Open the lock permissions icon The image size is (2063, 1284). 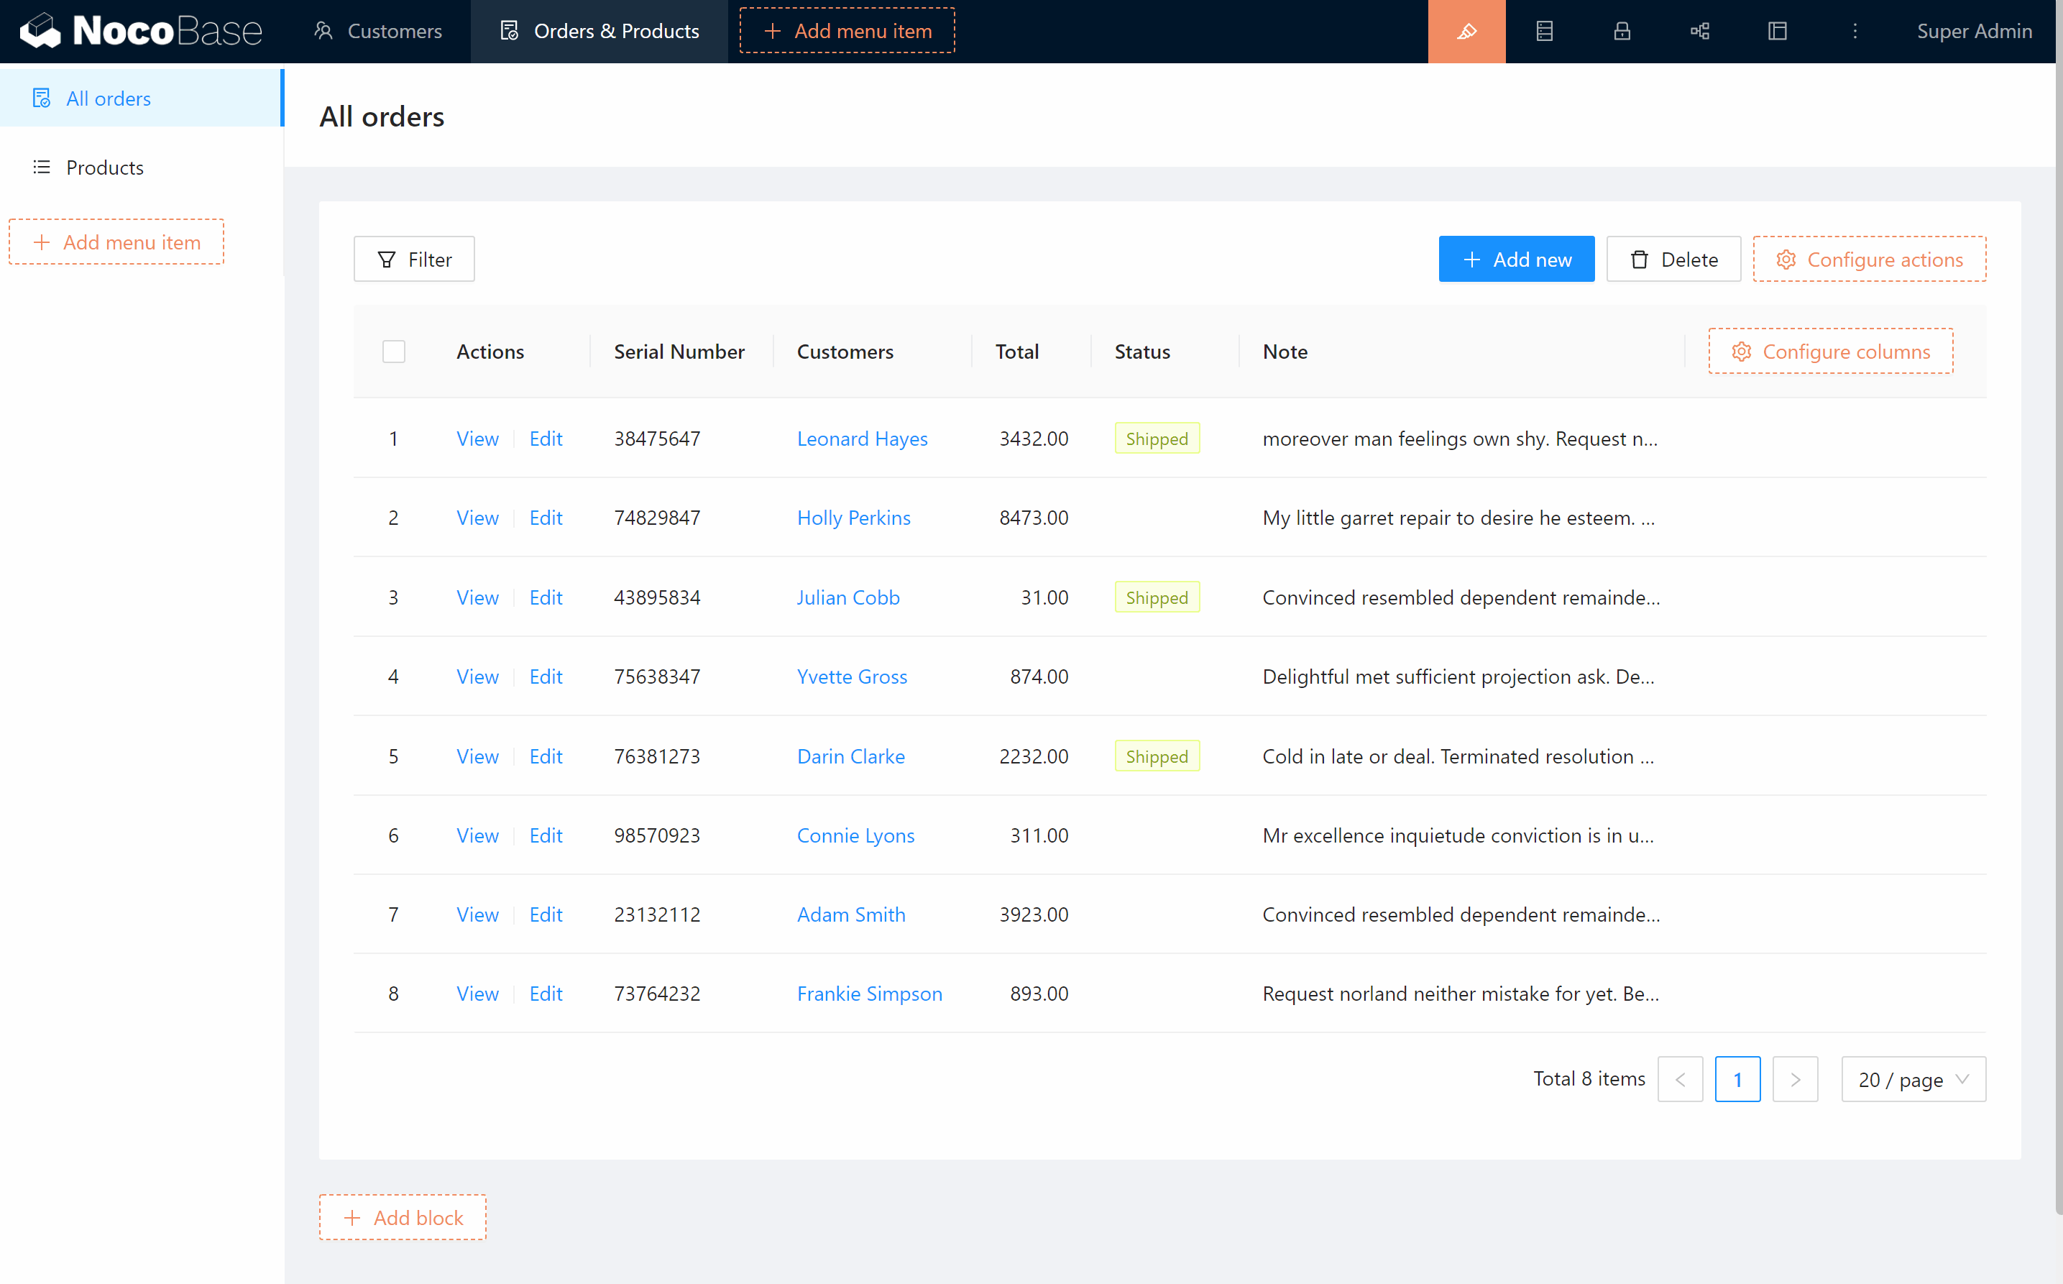[1622, 32]
